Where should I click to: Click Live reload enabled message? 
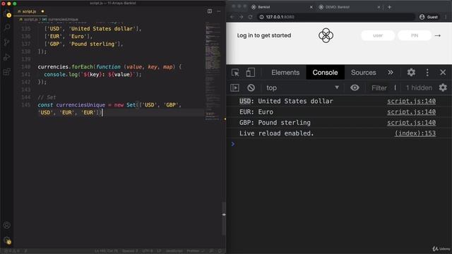[276, 133]
